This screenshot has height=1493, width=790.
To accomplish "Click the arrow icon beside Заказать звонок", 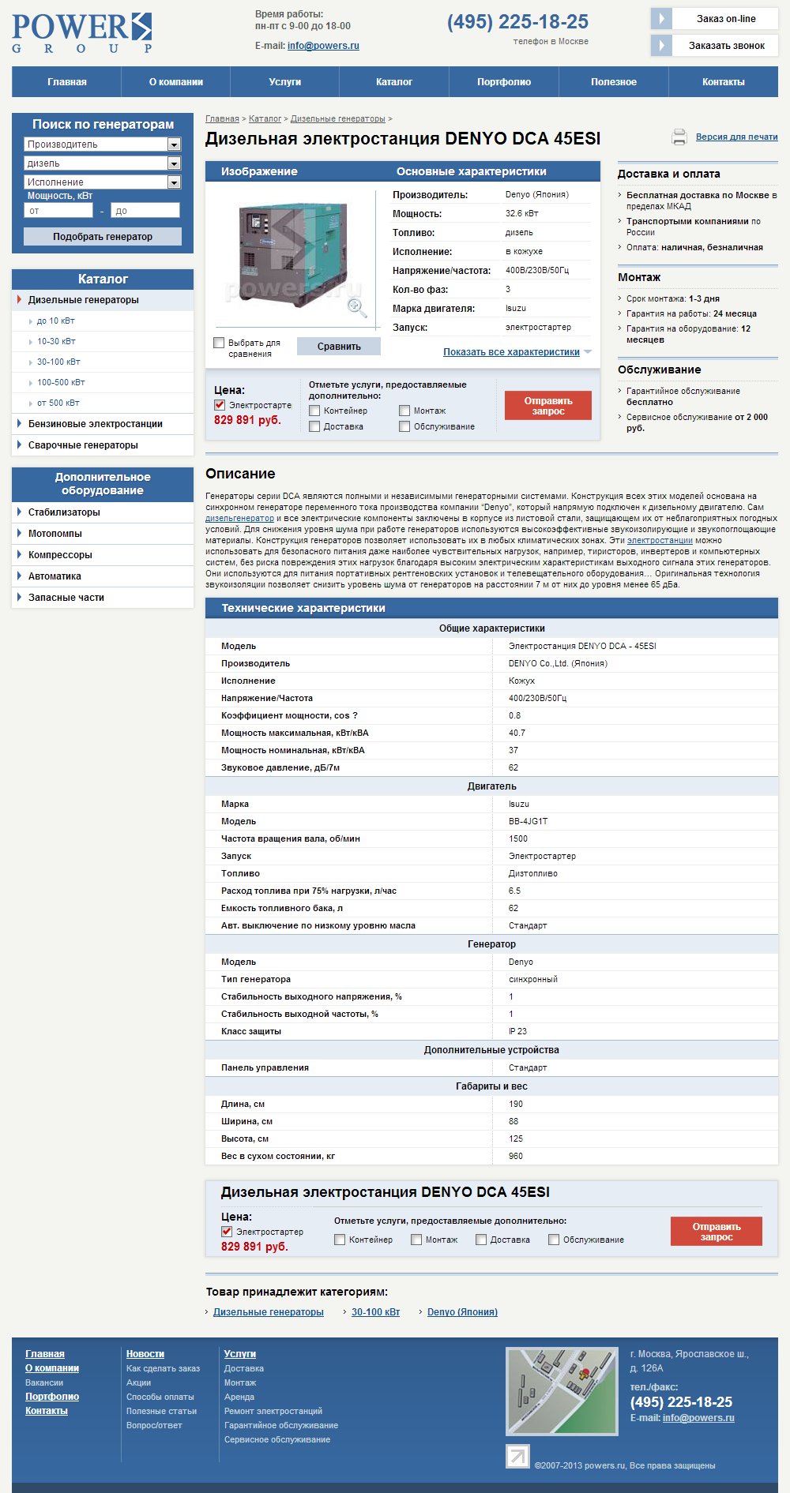I will [x=661, y=46].
